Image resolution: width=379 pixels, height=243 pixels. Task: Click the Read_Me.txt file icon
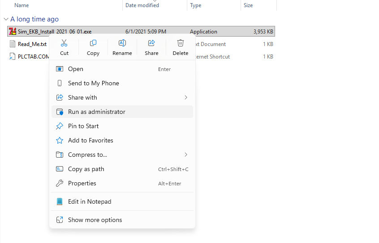(x=13, y=44)
